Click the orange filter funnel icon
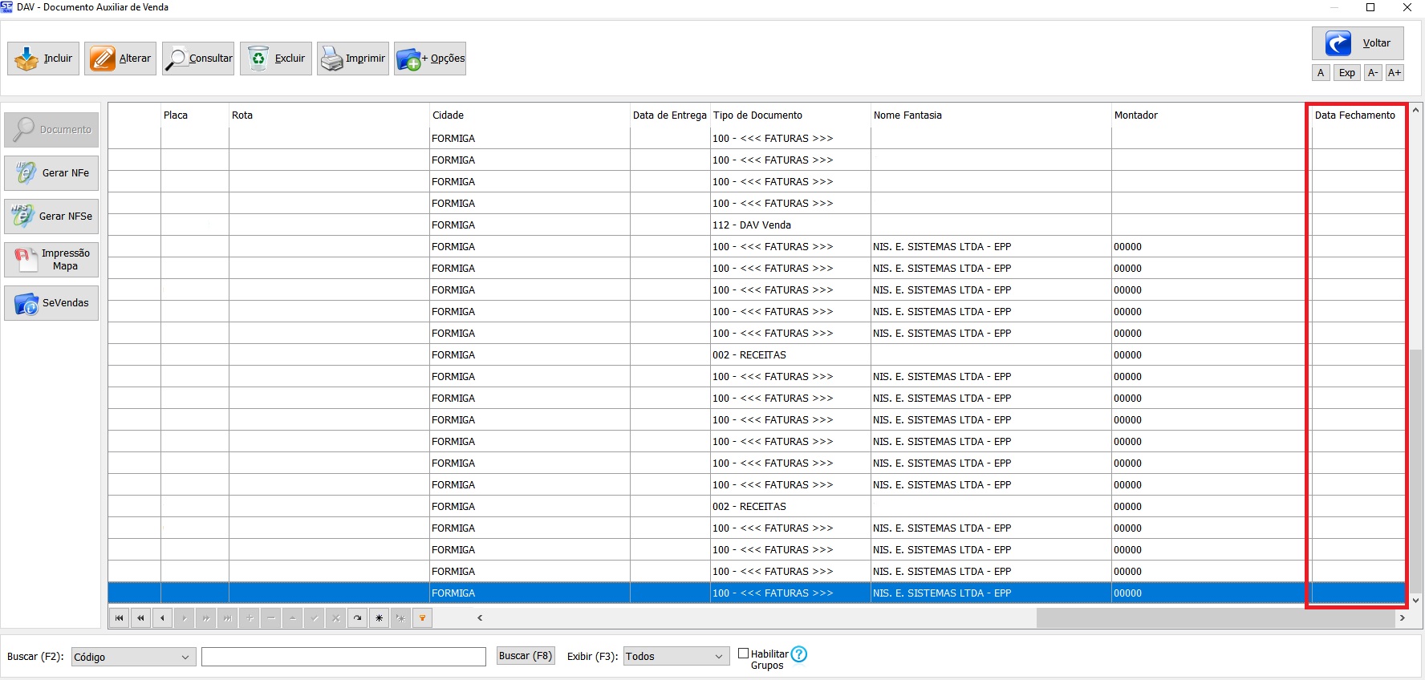The width and height of the screenshot is (1425, 680). pos(422,618)
